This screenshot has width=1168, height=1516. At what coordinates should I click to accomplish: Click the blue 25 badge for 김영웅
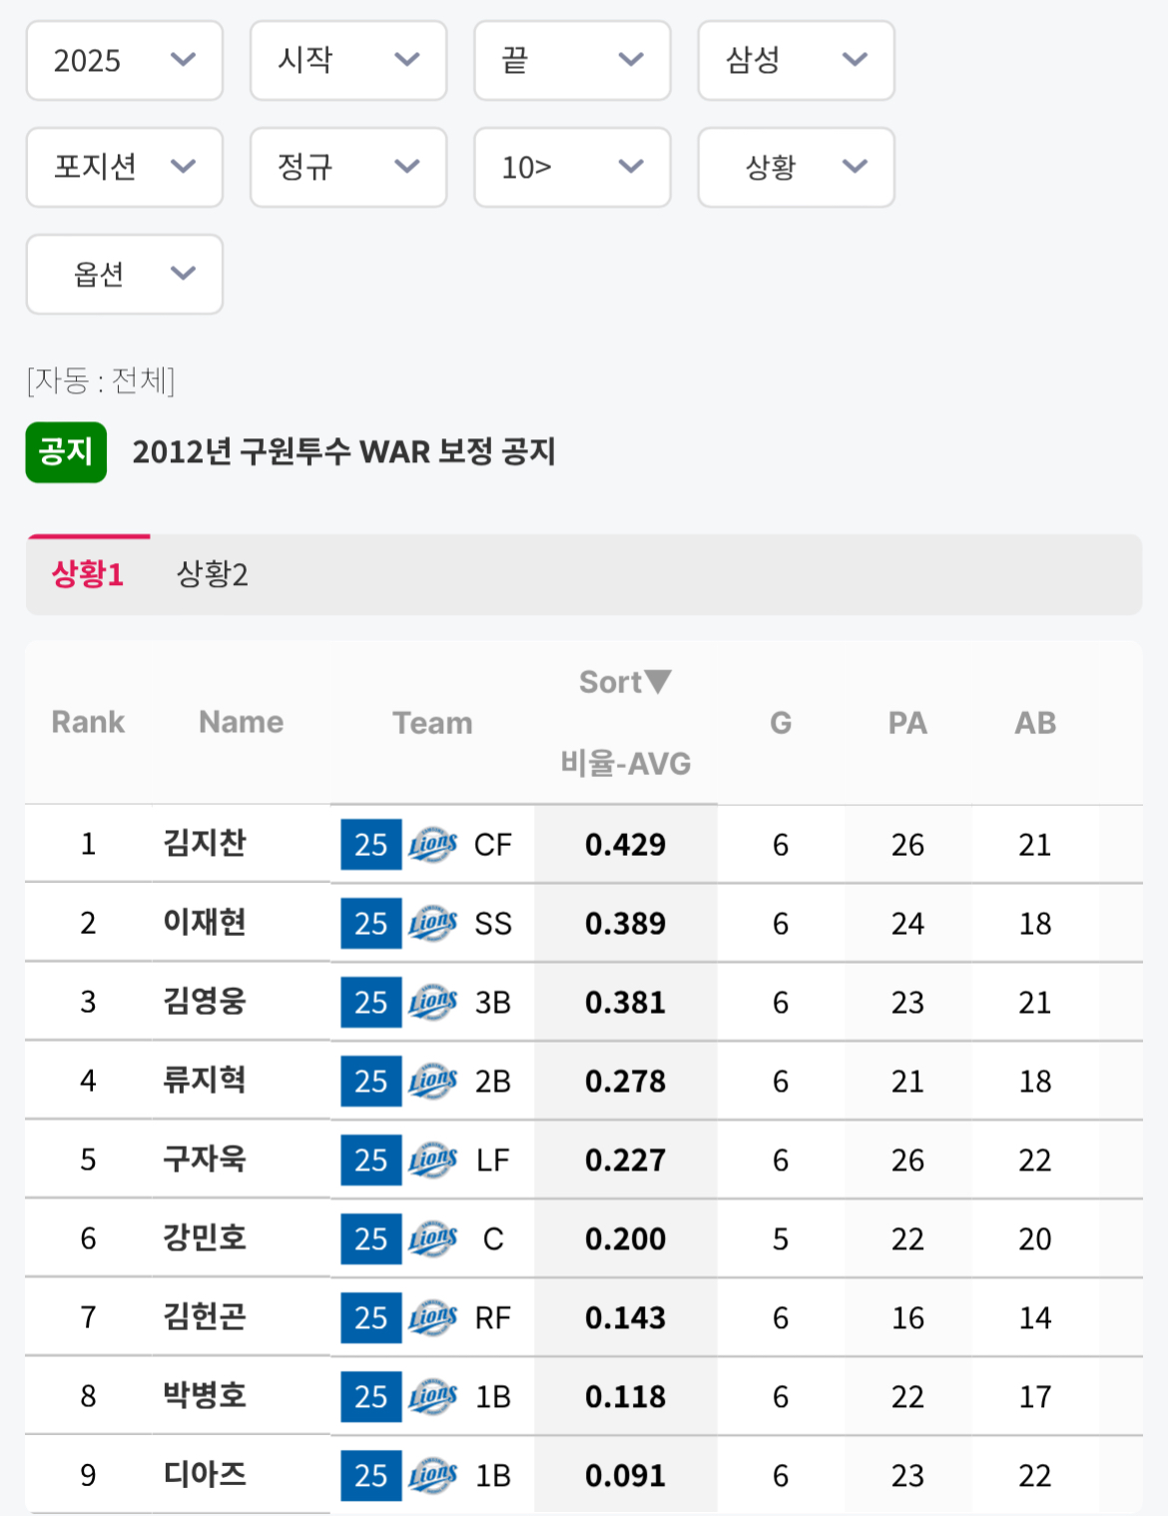point(370,1003)
